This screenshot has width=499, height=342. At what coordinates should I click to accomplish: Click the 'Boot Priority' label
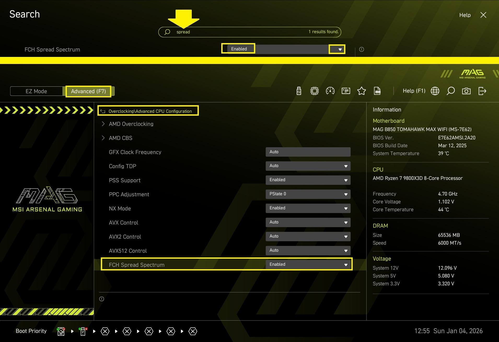point(31,331)
